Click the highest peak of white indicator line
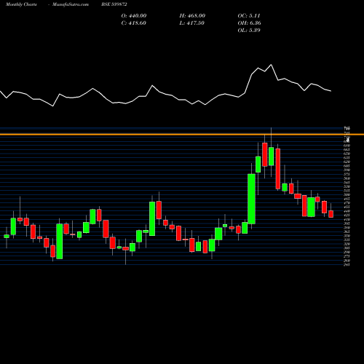 click(x=271, y=65)
